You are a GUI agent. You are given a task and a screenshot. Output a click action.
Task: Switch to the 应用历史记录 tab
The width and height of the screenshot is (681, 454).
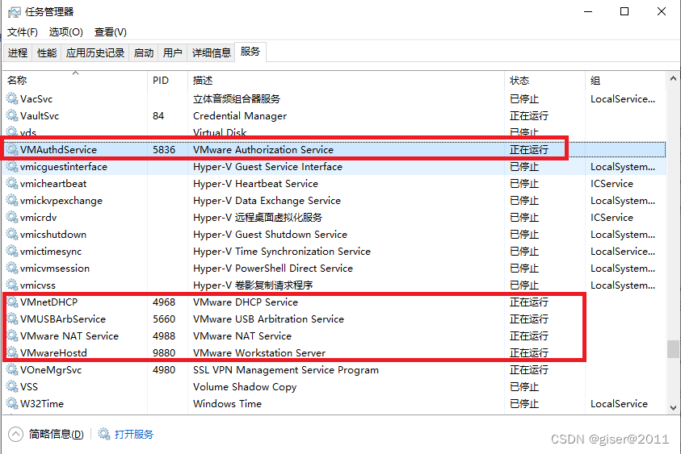(x=95, y=53)
